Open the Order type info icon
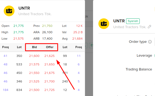 point(150,42)
